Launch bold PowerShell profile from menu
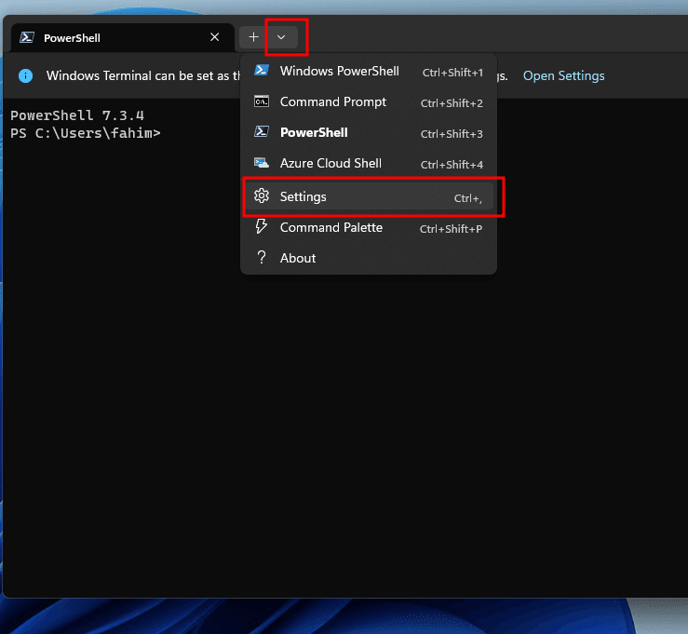The image size is (688, 634). click(x=369, y=133)
